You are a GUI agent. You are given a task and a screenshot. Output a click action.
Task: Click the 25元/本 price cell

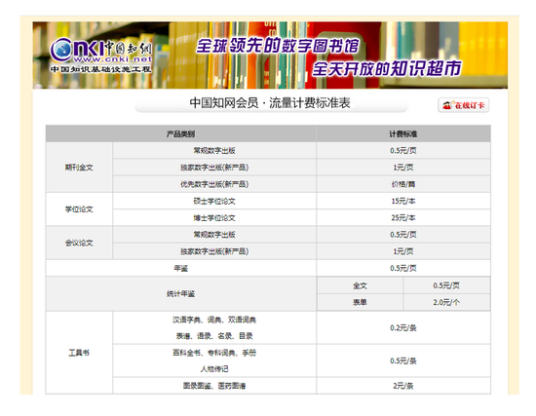click(403, 217)
